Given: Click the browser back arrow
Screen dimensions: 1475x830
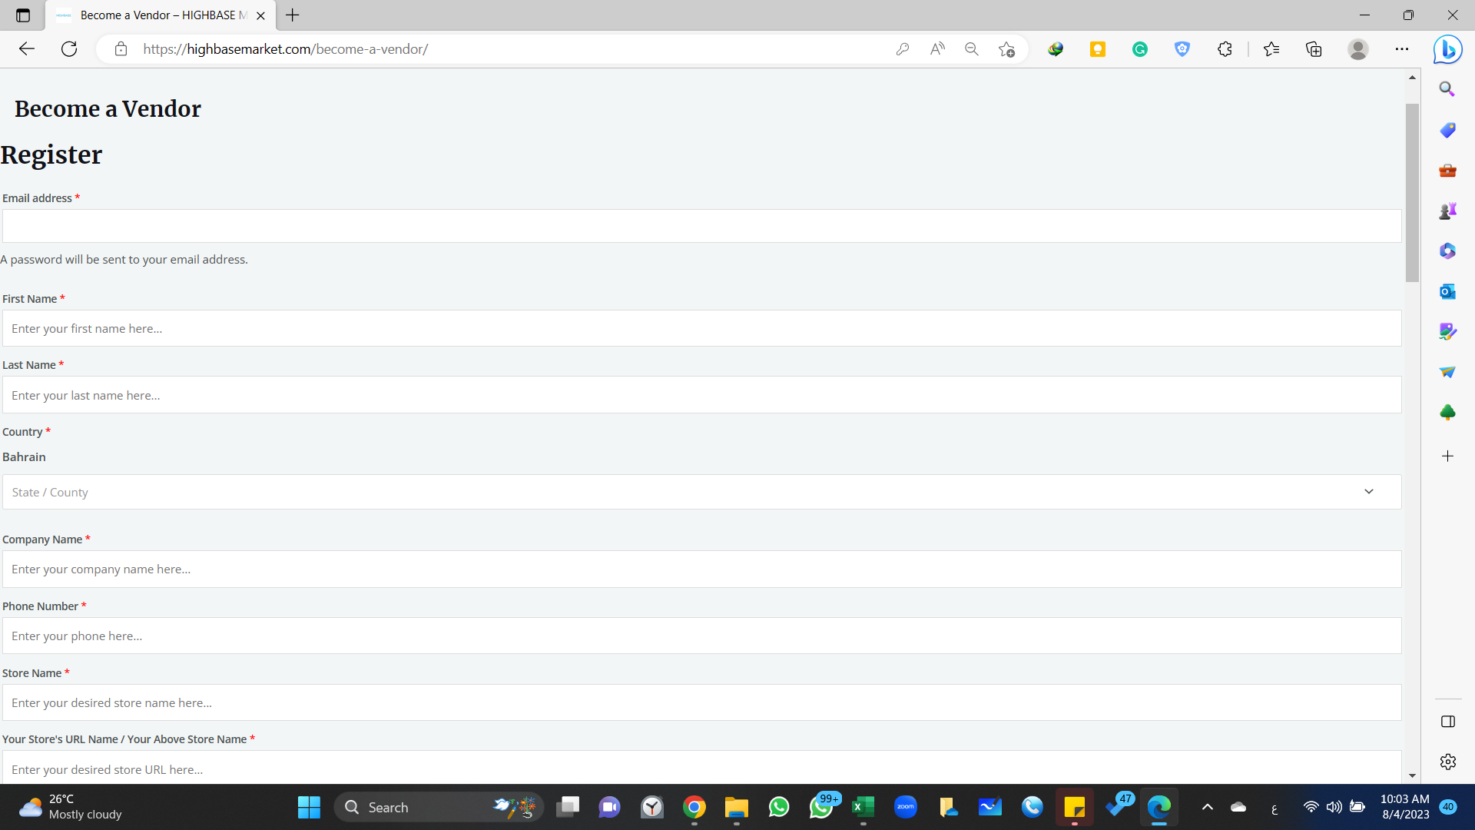Looking at the screenshot, I should point(27,49).
